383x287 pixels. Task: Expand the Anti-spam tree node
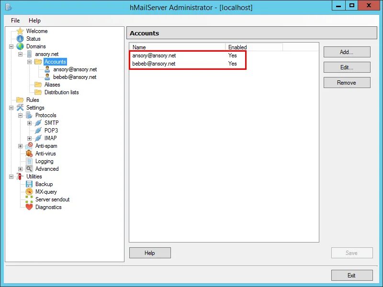20,146
